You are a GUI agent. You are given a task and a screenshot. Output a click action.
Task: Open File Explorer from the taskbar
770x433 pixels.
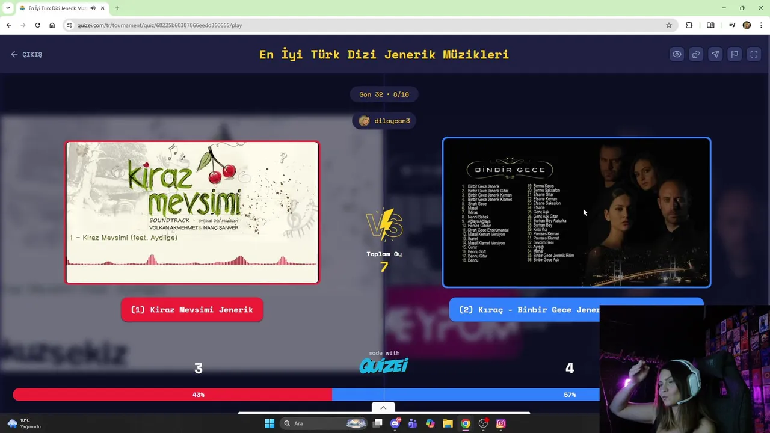[x=448, y=423]
